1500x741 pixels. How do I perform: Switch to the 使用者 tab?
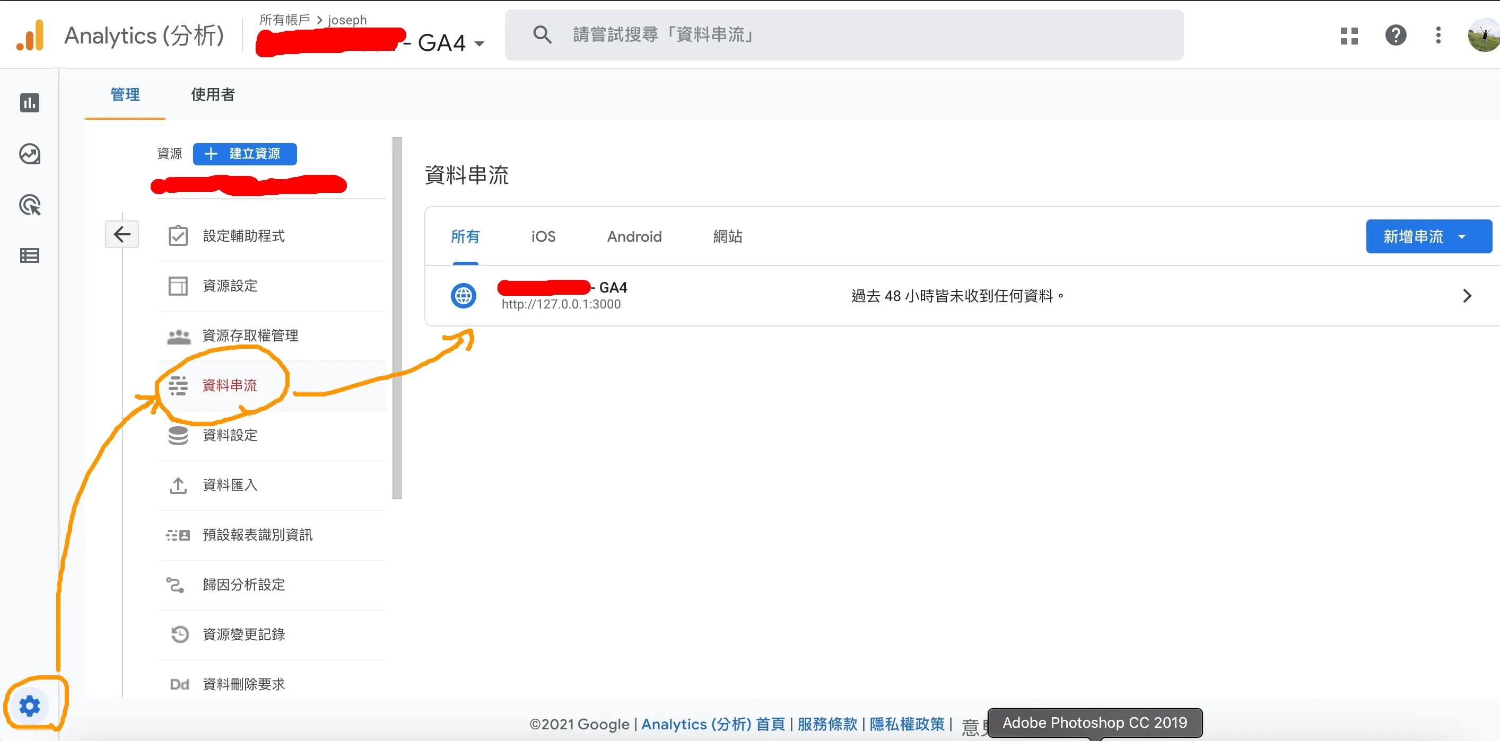pos(213,94)
